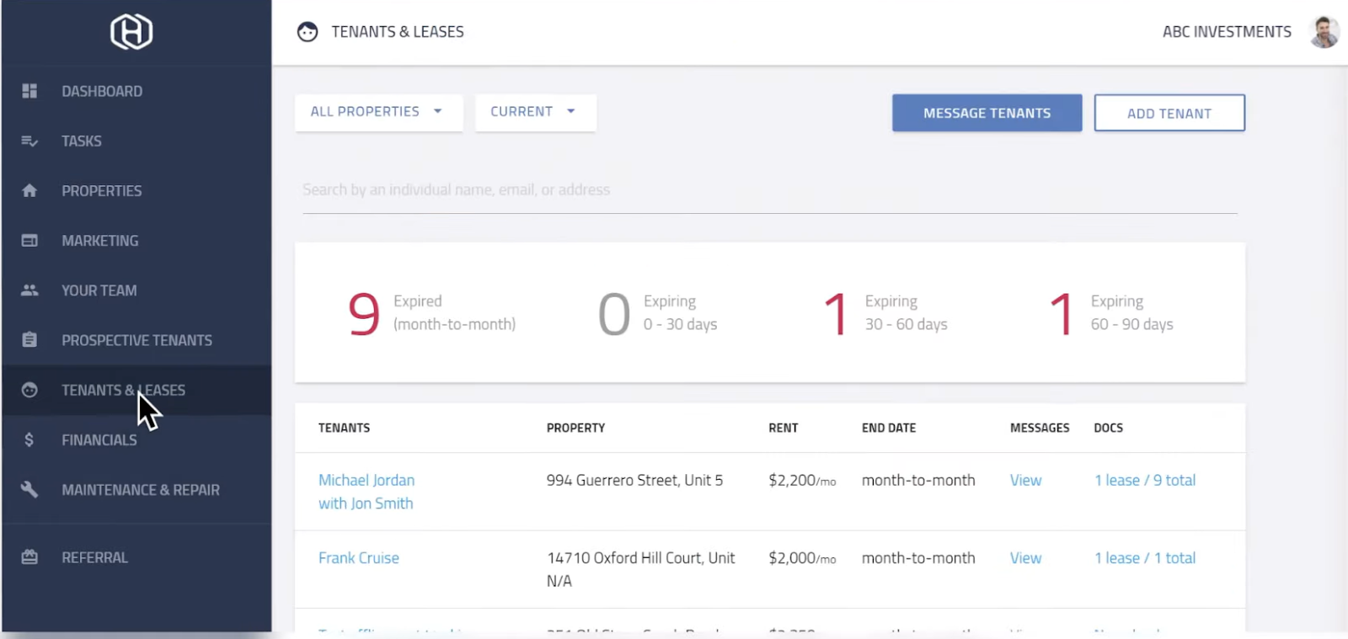Click the tenant search input field
Image resolution: width=1348 pixels, height=639 pixels.
point(770,190)
